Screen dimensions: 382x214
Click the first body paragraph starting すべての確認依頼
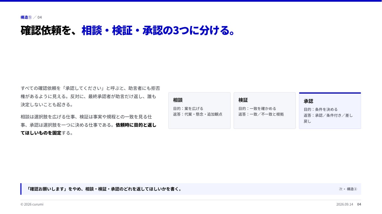click(90, 96)
